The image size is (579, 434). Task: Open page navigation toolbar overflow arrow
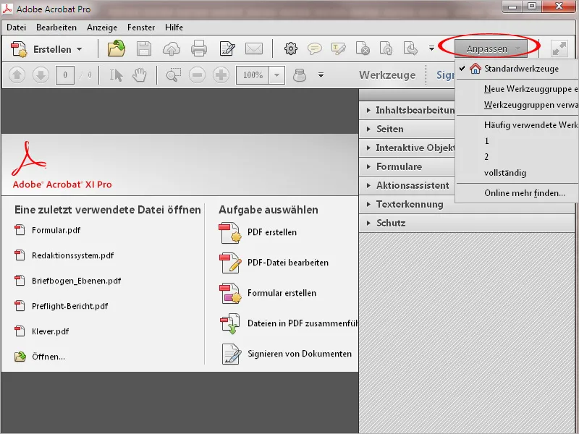321,75
